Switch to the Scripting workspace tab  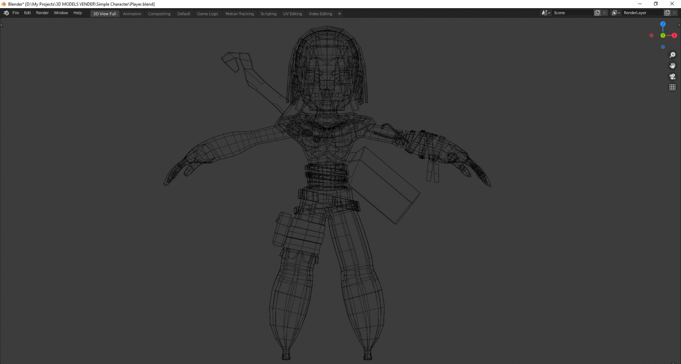pyautogui.click(x=268, y=14)
